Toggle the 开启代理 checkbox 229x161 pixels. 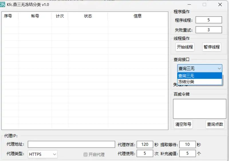85,154
